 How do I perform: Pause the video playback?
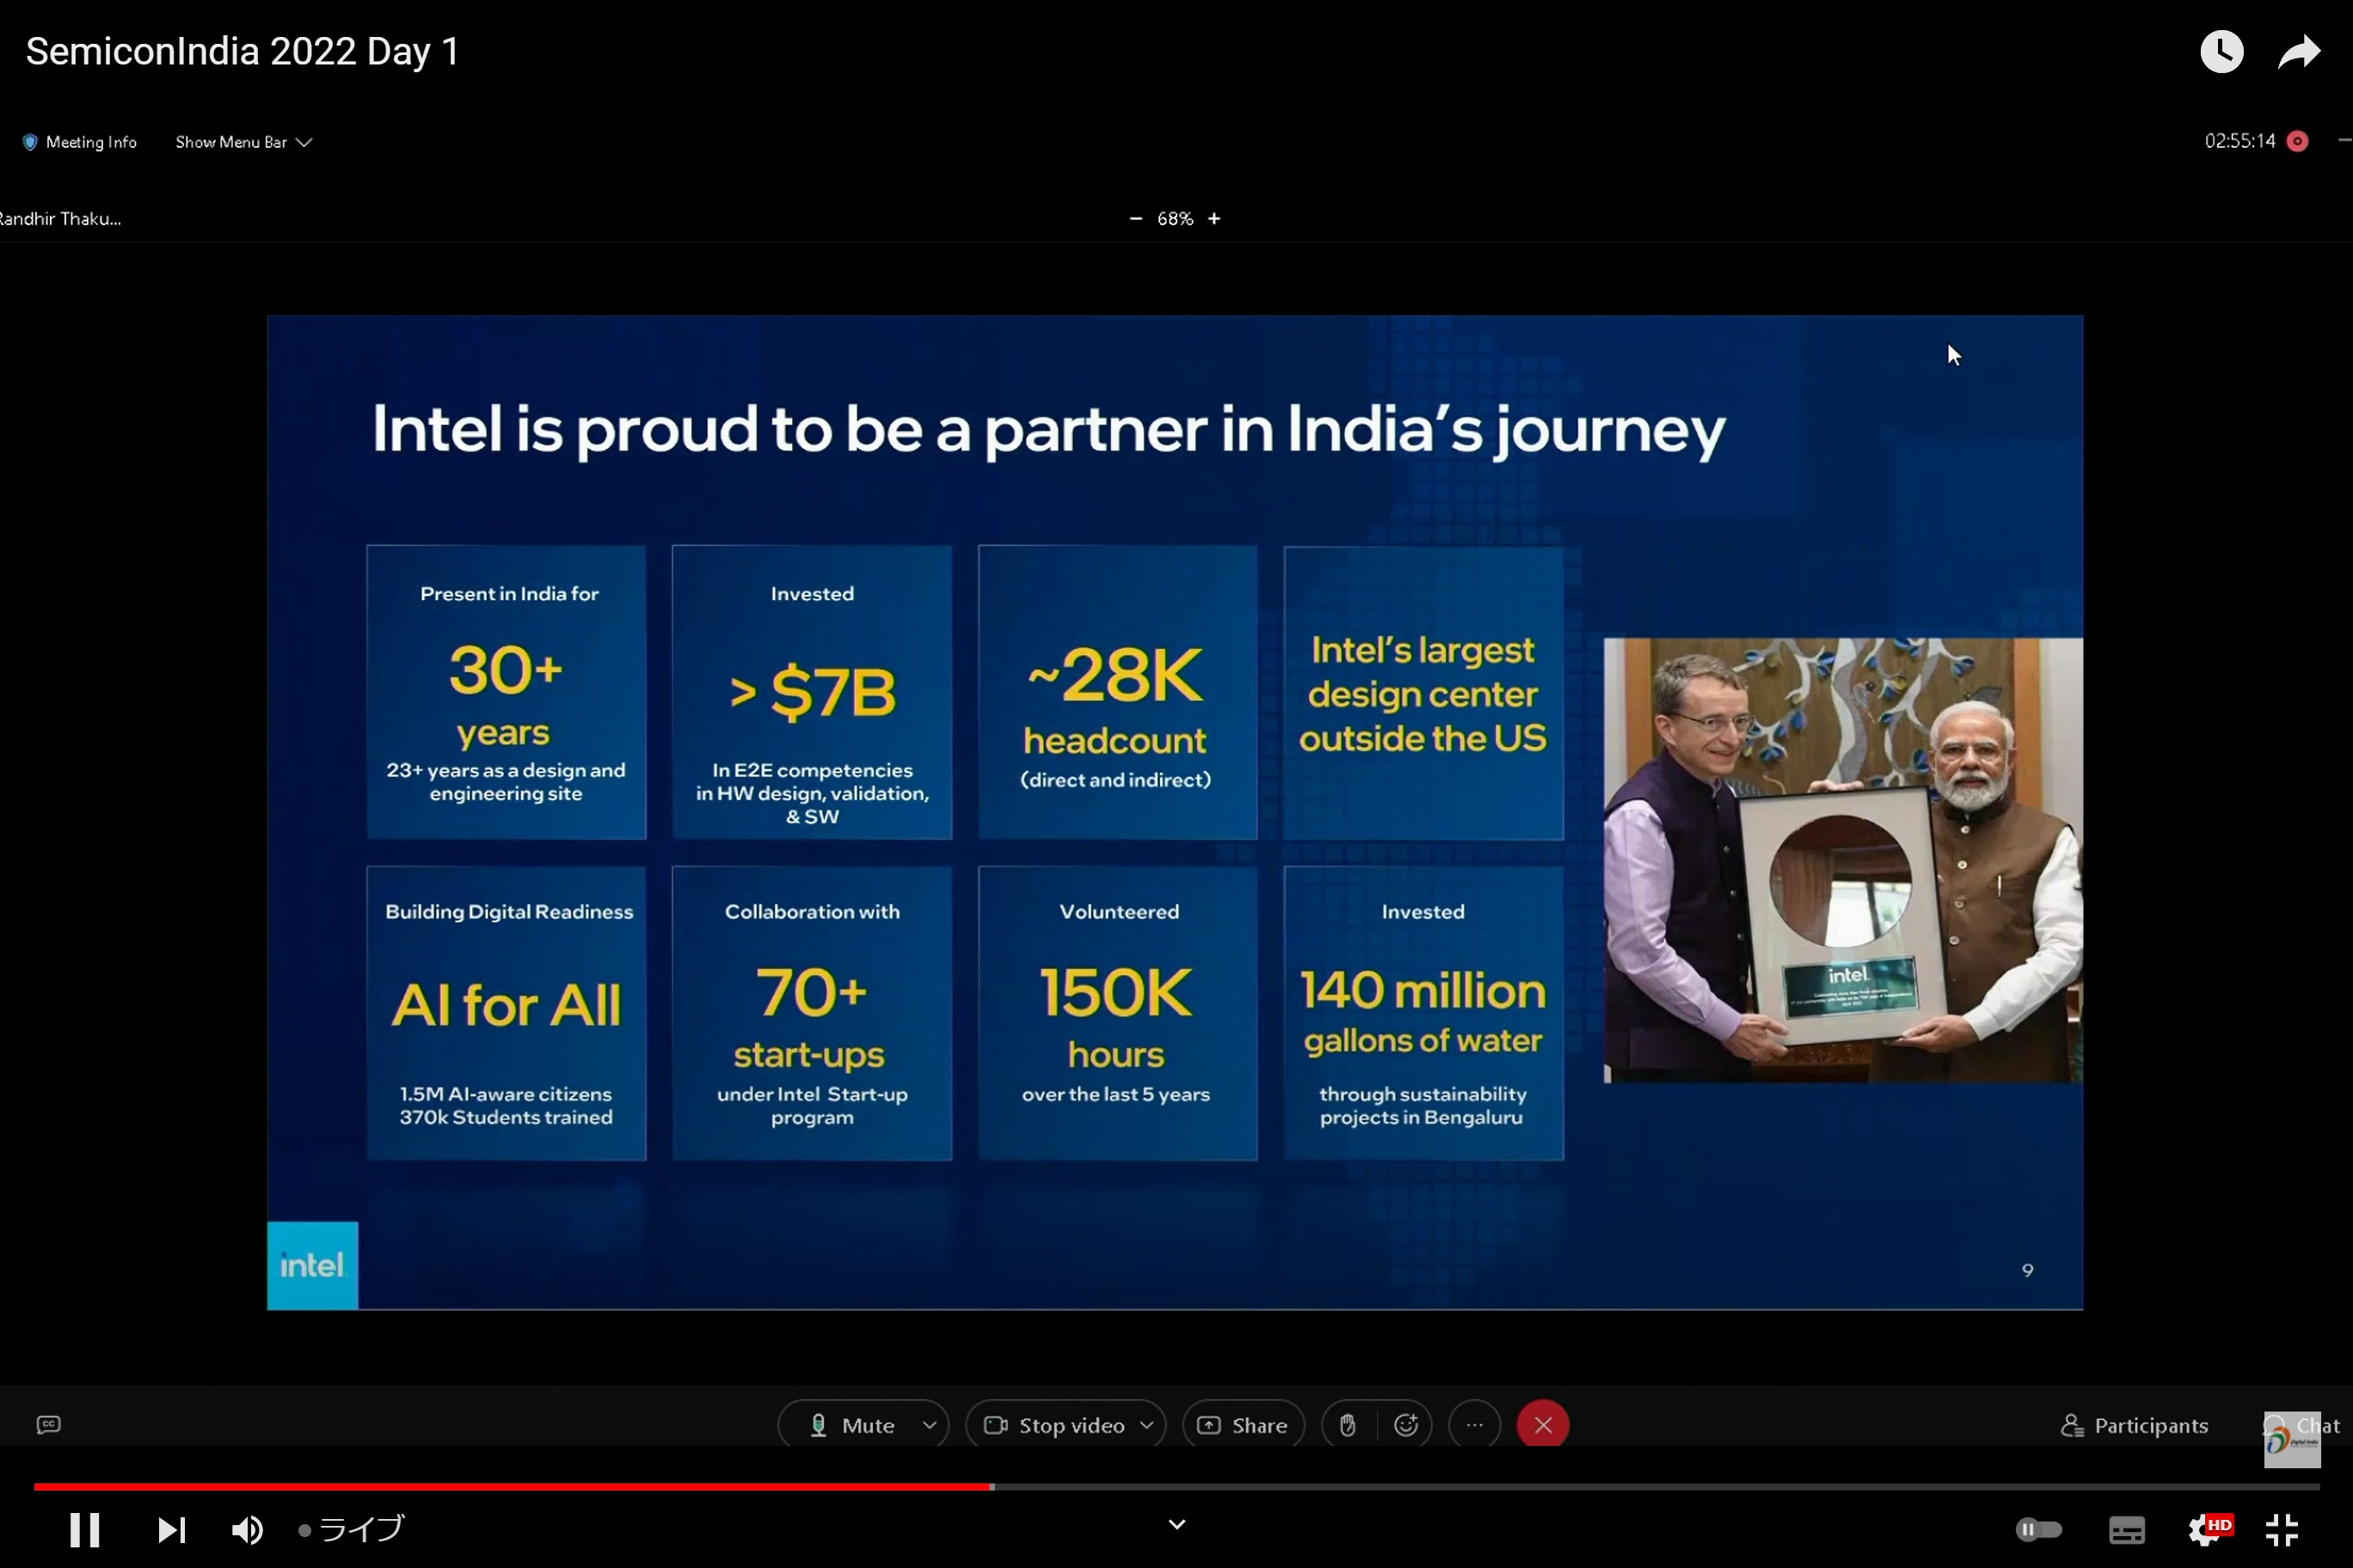84,1529
